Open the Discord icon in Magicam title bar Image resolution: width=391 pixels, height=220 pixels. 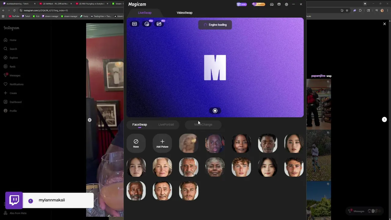click(x=272, y=4)
